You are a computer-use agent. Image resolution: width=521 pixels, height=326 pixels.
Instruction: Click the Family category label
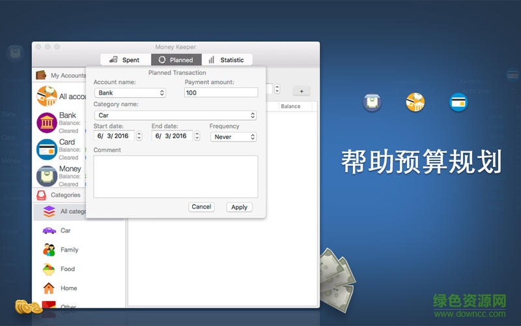pyautogui.click(x=70, y=250)
